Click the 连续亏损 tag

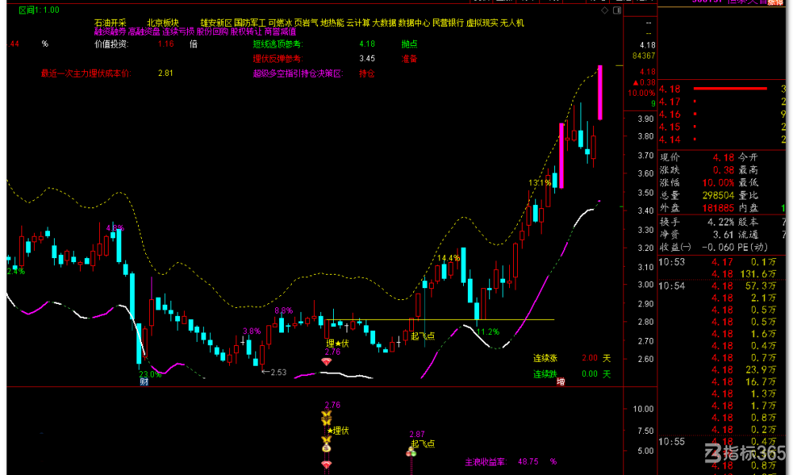[178, 32]
